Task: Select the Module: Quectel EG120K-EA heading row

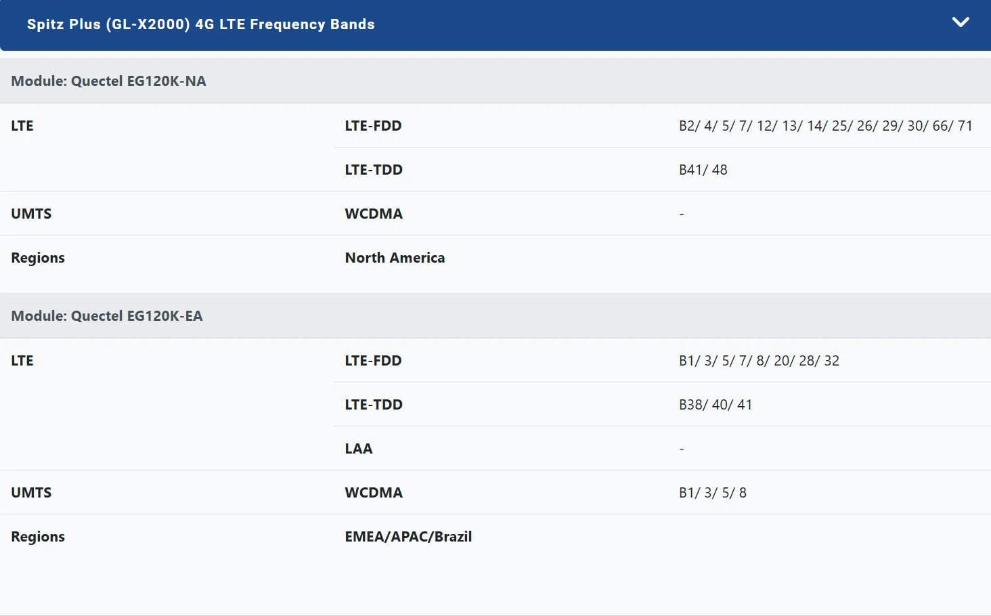Action: [x=107, y=316]
